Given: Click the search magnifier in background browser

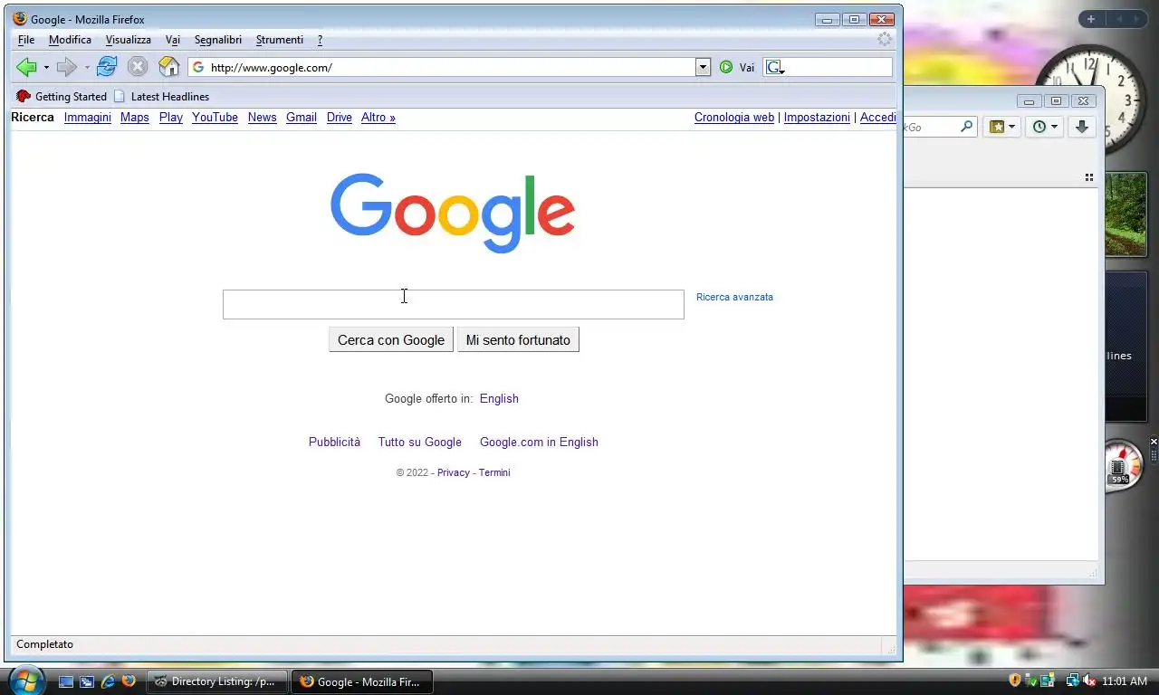Looking at the screenshot, I should (967, 127).
